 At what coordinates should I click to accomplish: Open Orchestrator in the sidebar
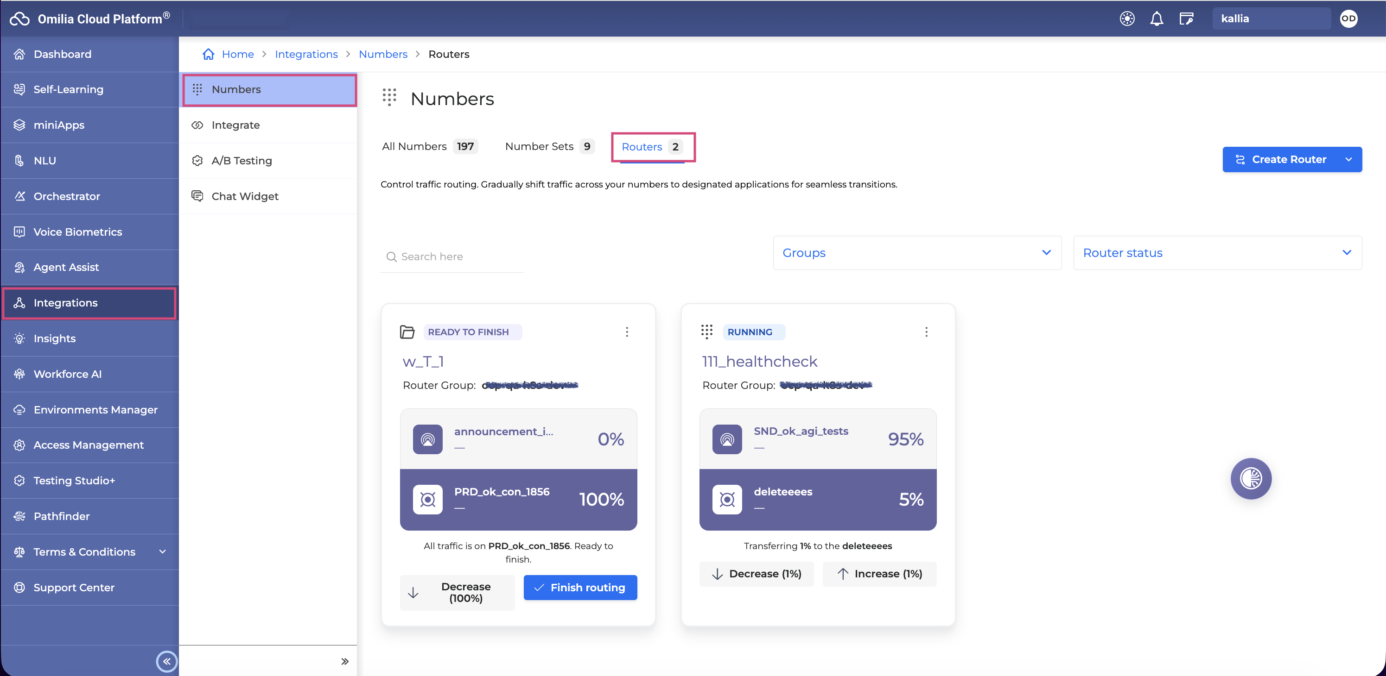click(89, 196)
